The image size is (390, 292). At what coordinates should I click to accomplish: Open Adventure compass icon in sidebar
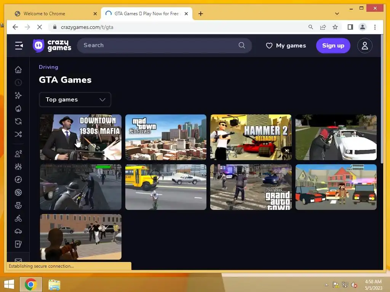tap(18, 179)
